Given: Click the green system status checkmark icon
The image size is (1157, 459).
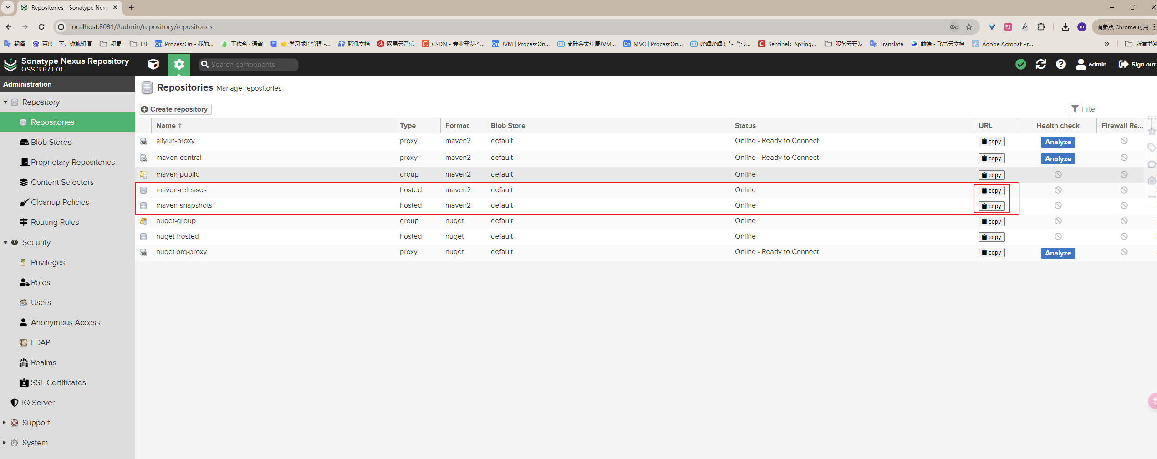Looking at the screenshot, I should [1020, 64].
